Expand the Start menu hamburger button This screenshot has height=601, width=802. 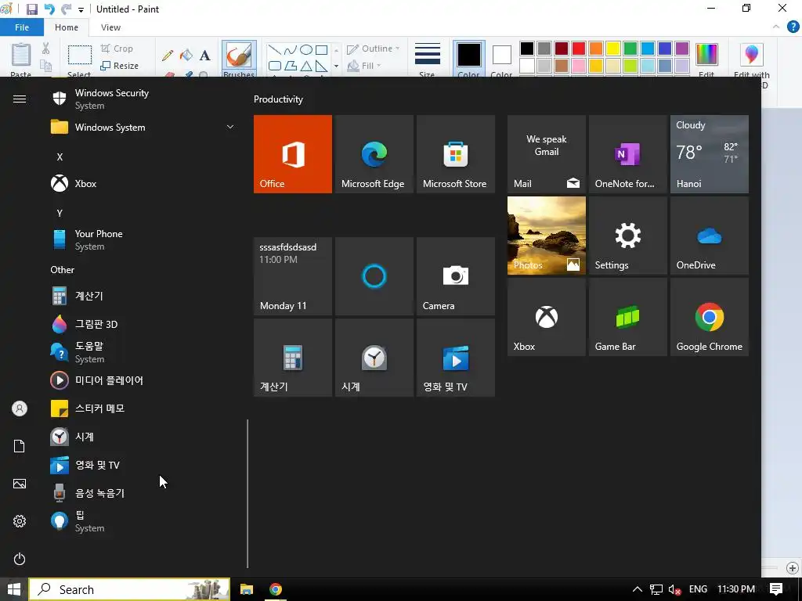[20, 99]
